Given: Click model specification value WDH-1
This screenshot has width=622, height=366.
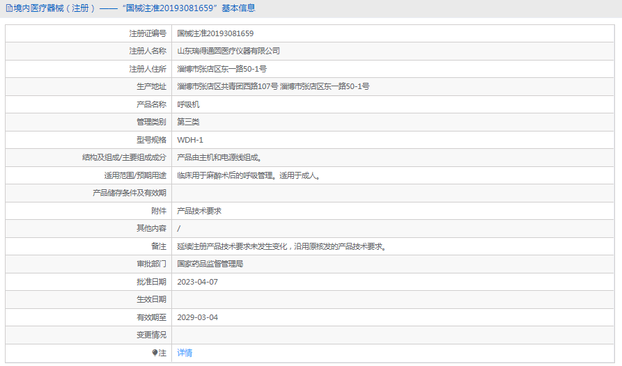Looking at the screenshot, I should click(x=190, y=140).
